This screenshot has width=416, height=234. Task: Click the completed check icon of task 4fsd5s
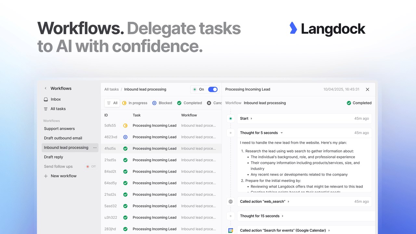(125, 149)
